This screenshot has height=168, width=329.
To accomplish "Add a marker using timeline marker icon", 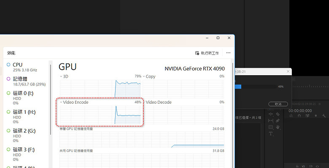I will tap(316, 116).
